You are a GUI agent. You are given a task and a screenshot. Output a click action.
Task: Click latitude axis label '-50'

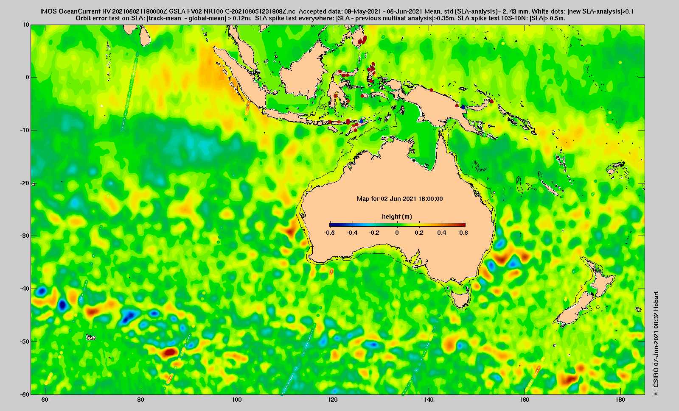coord(25,342)
